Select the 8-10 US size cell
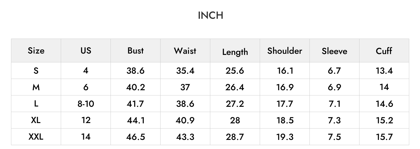This screenshot has height=149, width=420. click(x=86, y=104)
